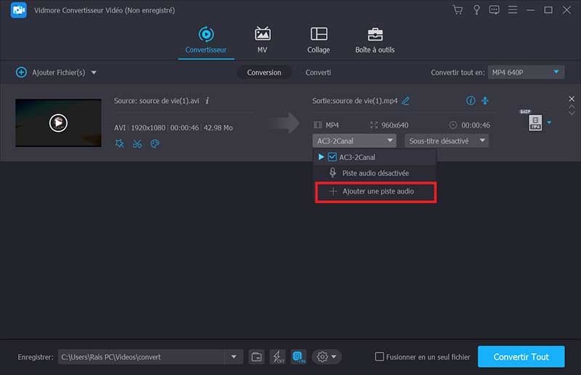This screenshot has height=375, width=581.
Task: Play the video thumbnail preview
Action: pos(58,123)
